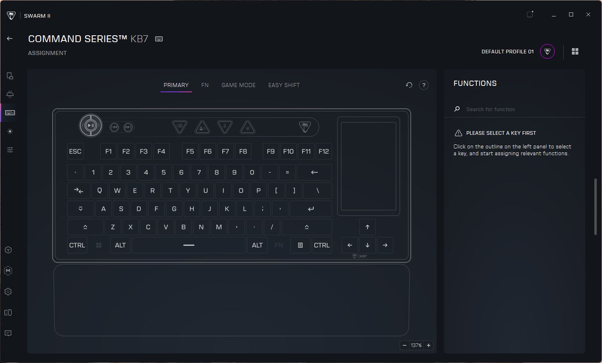602x363 pixels.
Task: Go back using the left arrow
Action: tap(9, 39)
